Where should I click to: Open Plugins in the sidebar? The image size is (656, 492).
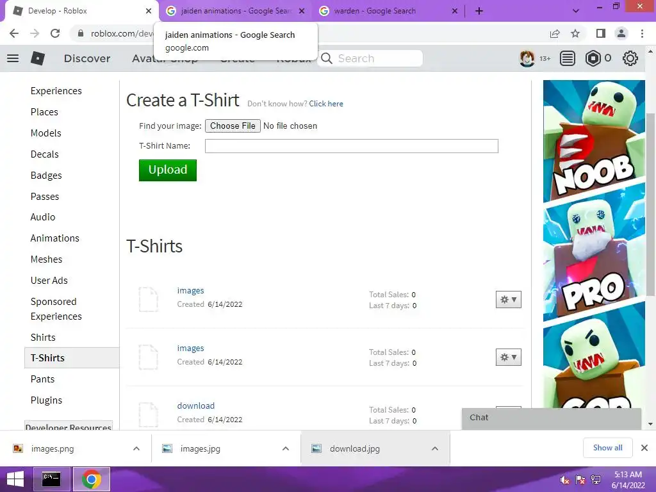click(46, 400)
